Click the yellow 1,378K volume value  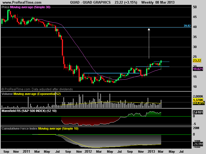[198, 100]
